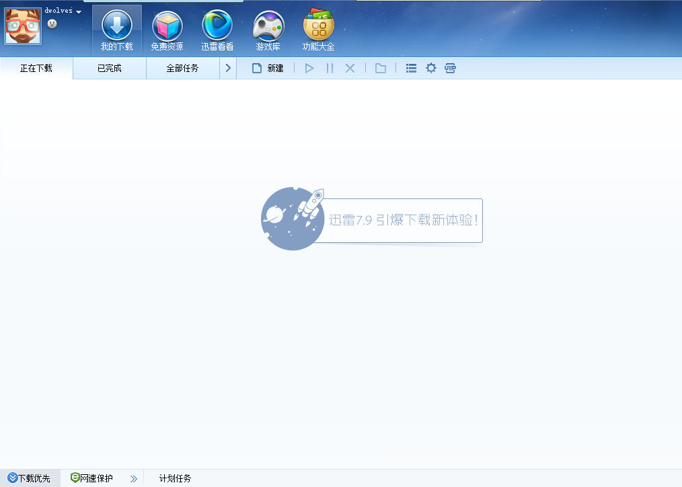
Task: Click the 迅雷7.9 rocket promotional banner
Action: pyautogui.click(x=372, y=219)
